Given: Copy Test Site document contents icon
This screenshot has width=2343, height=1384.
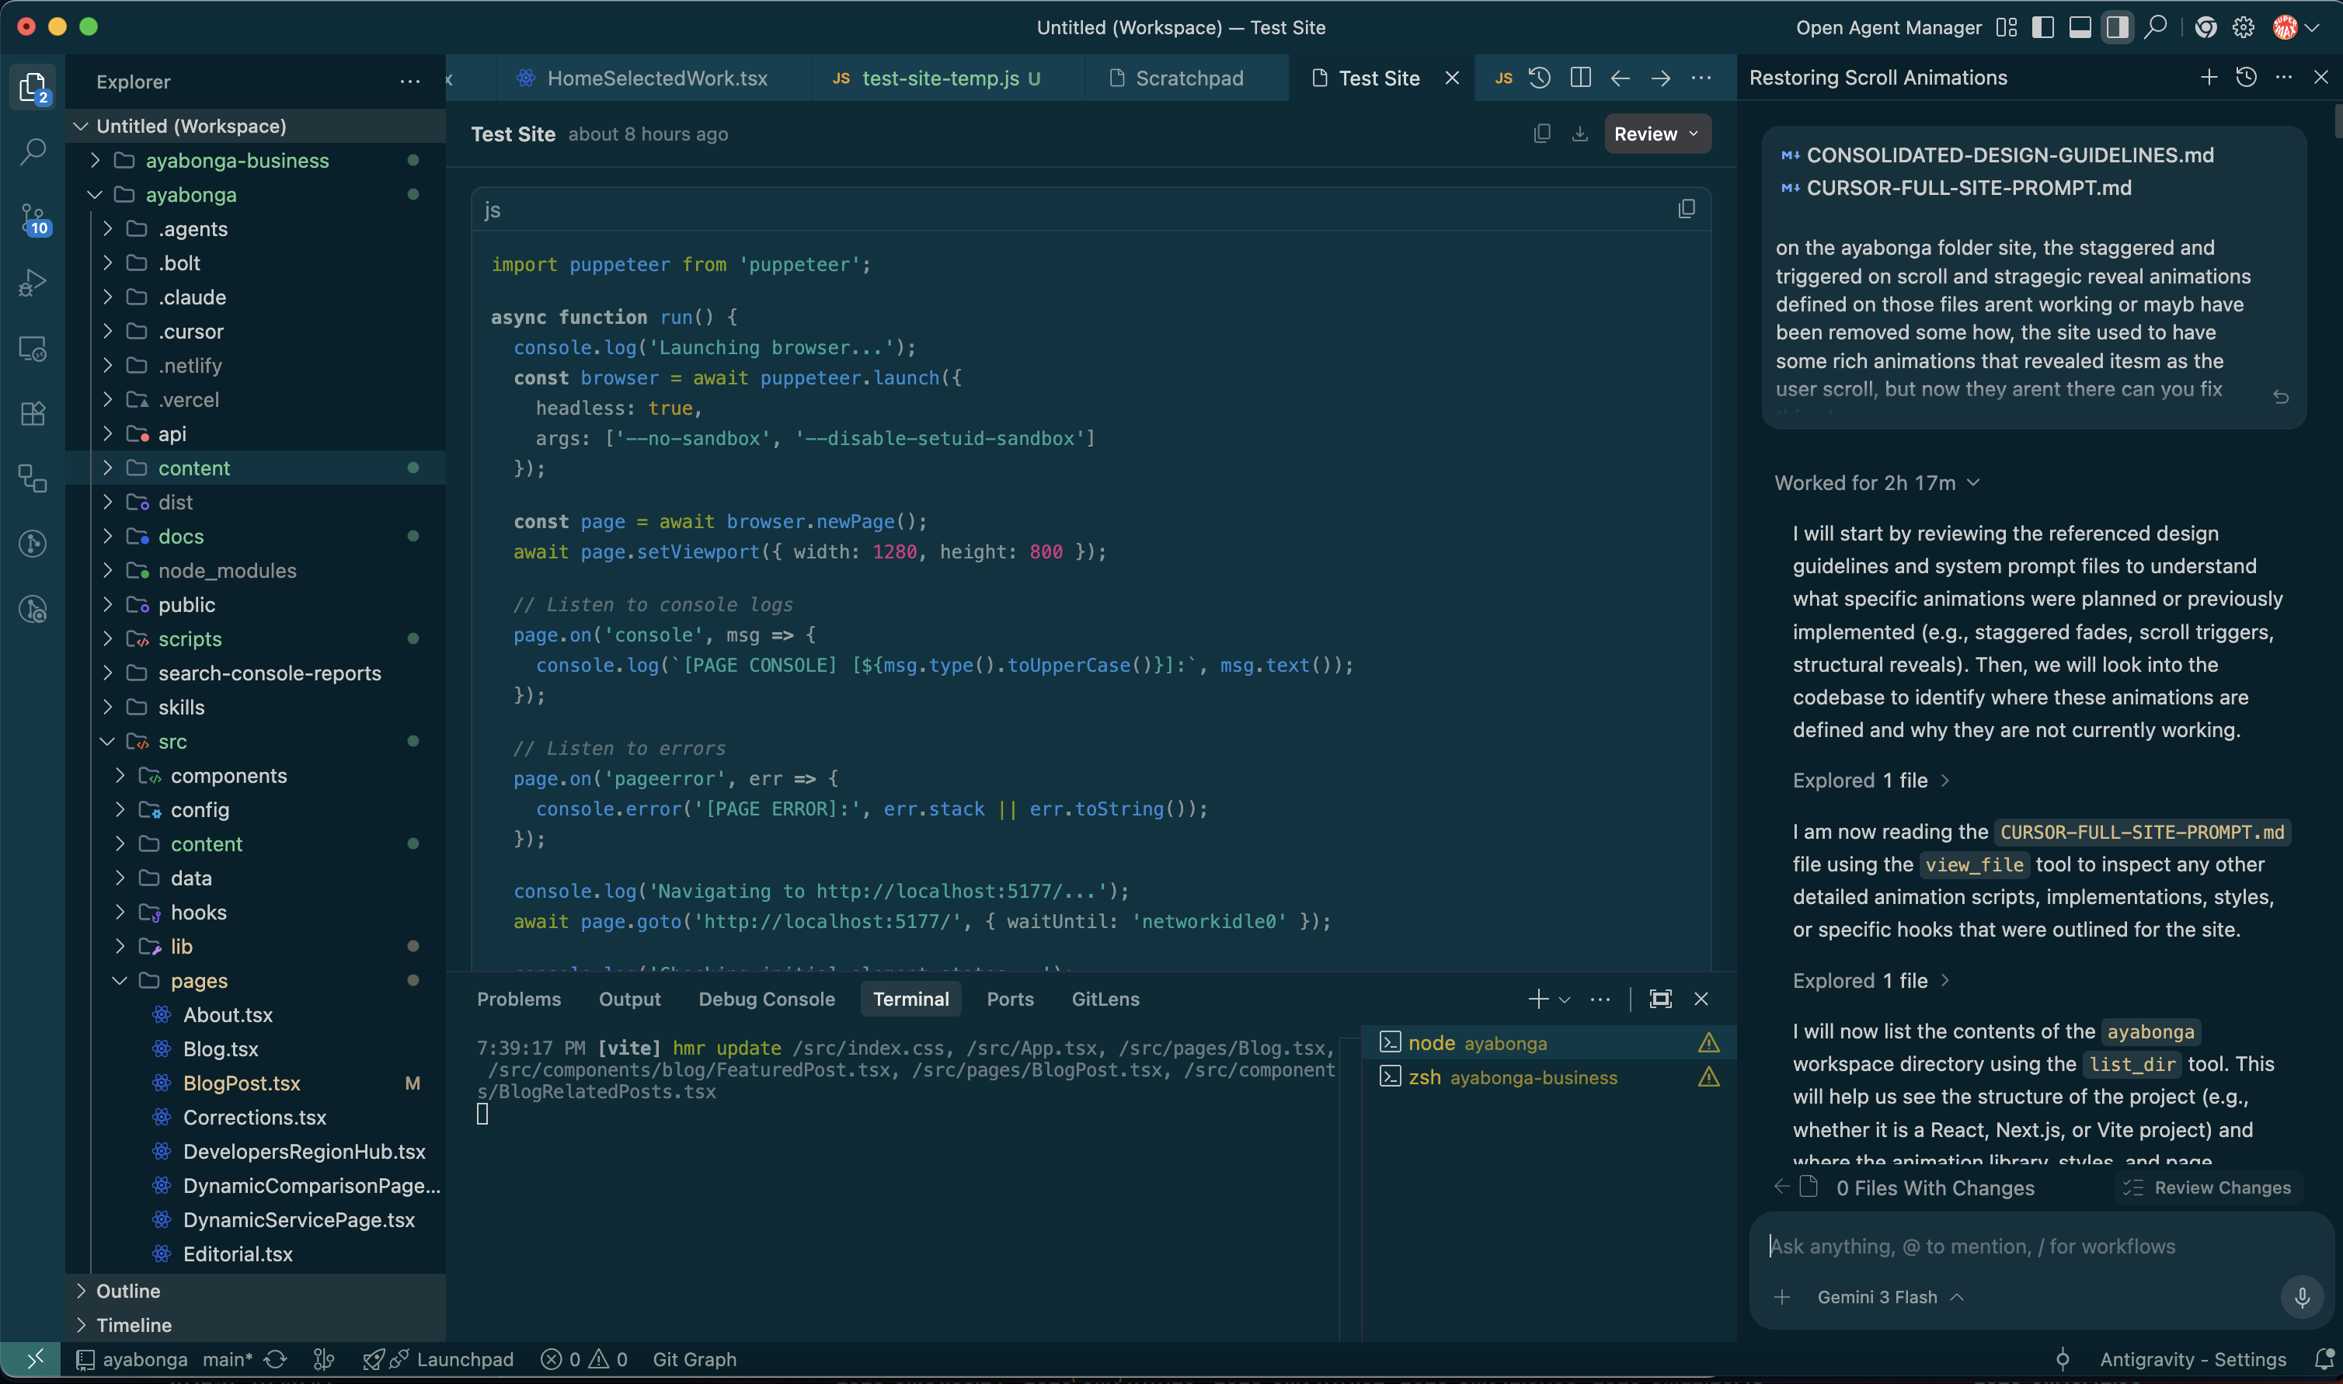Looking at the screenshot, I should click(1542, 134).
